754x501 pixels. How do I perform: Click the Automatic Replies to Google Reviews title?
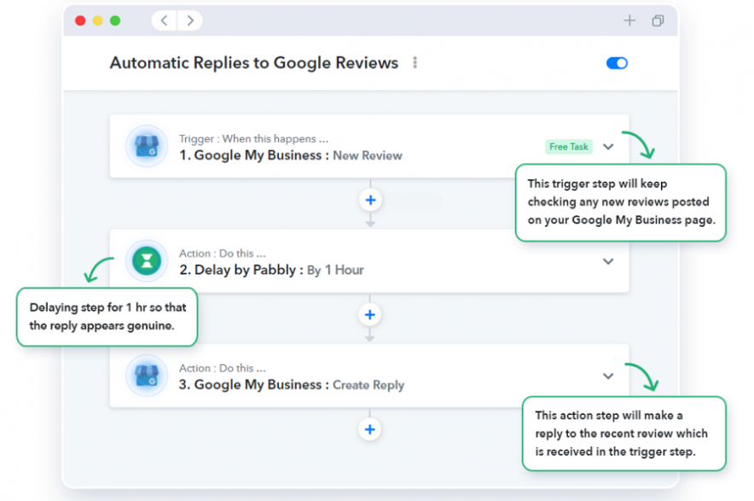pos(252,62)
